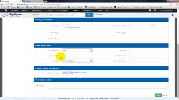This screenshot has height=100, width=179.
Task: Open the Usage Unit Box dropdown
Action: coord(77,50)
